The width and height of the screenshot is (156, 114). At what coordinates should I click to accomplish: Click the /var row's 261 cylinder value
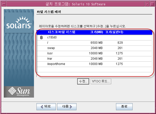120,59
